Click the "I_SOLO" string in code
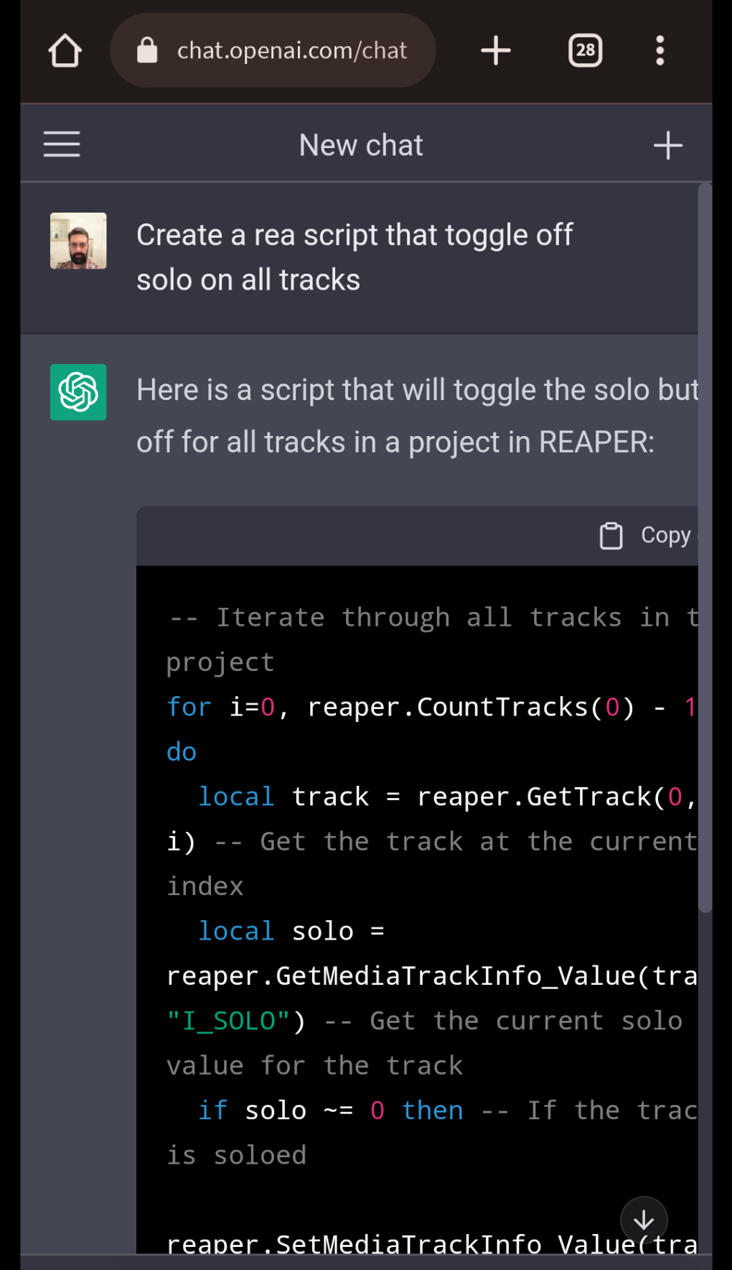 click(228, 1021)
